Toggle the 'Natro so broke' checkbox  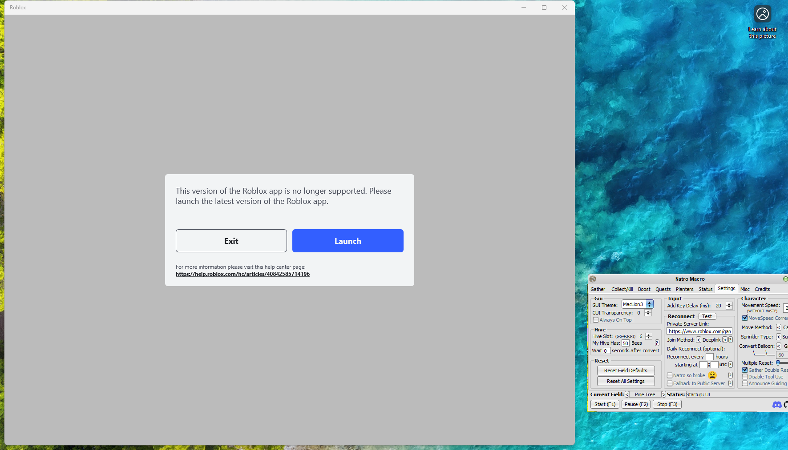click(x=670, y=375)
